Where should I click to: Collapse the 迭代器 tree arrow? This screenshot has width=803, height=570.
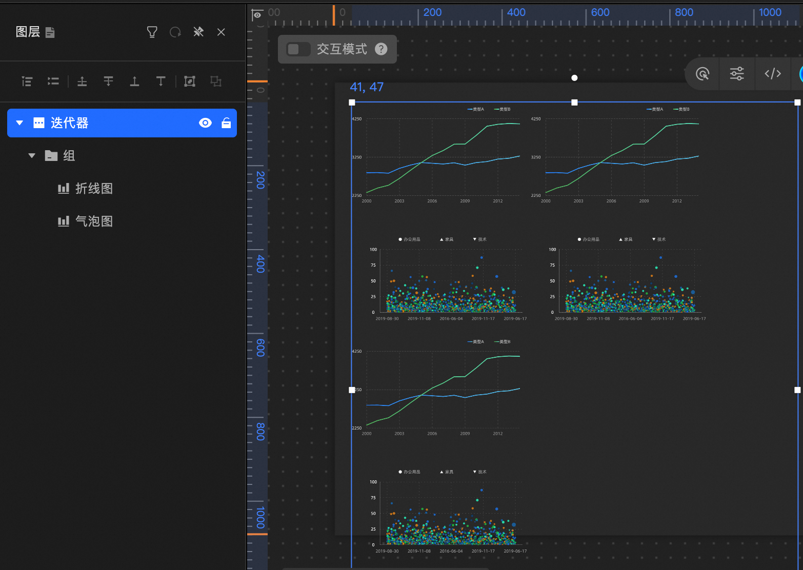click(x=19, y=123)
